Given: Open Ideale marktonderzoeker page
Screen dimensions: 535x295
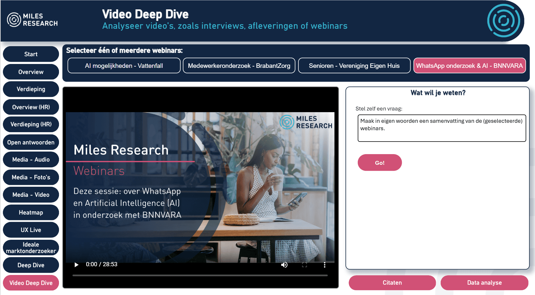Looking at the screenshot, I should pos(31,248).
